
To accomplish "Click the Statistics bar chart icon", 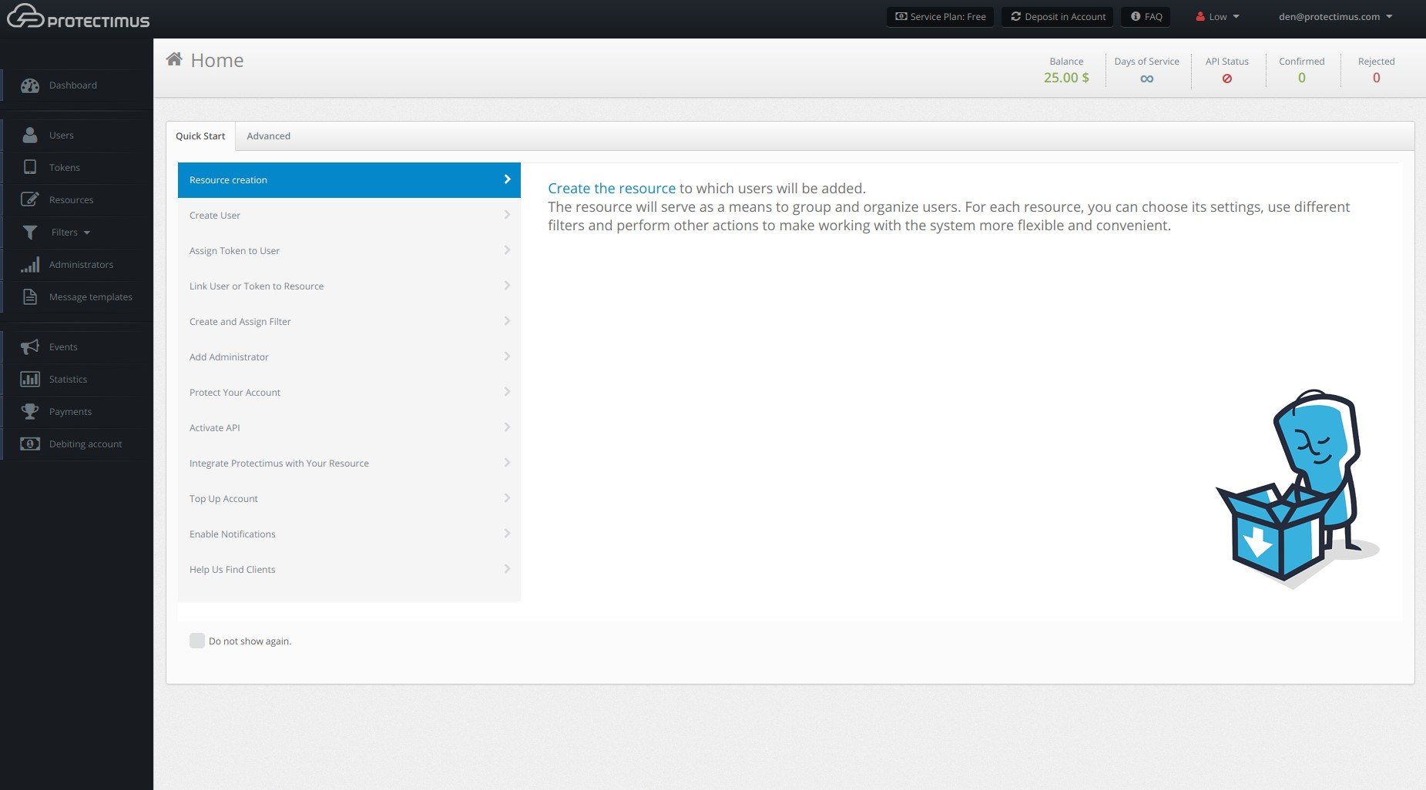I will point(30,379).
